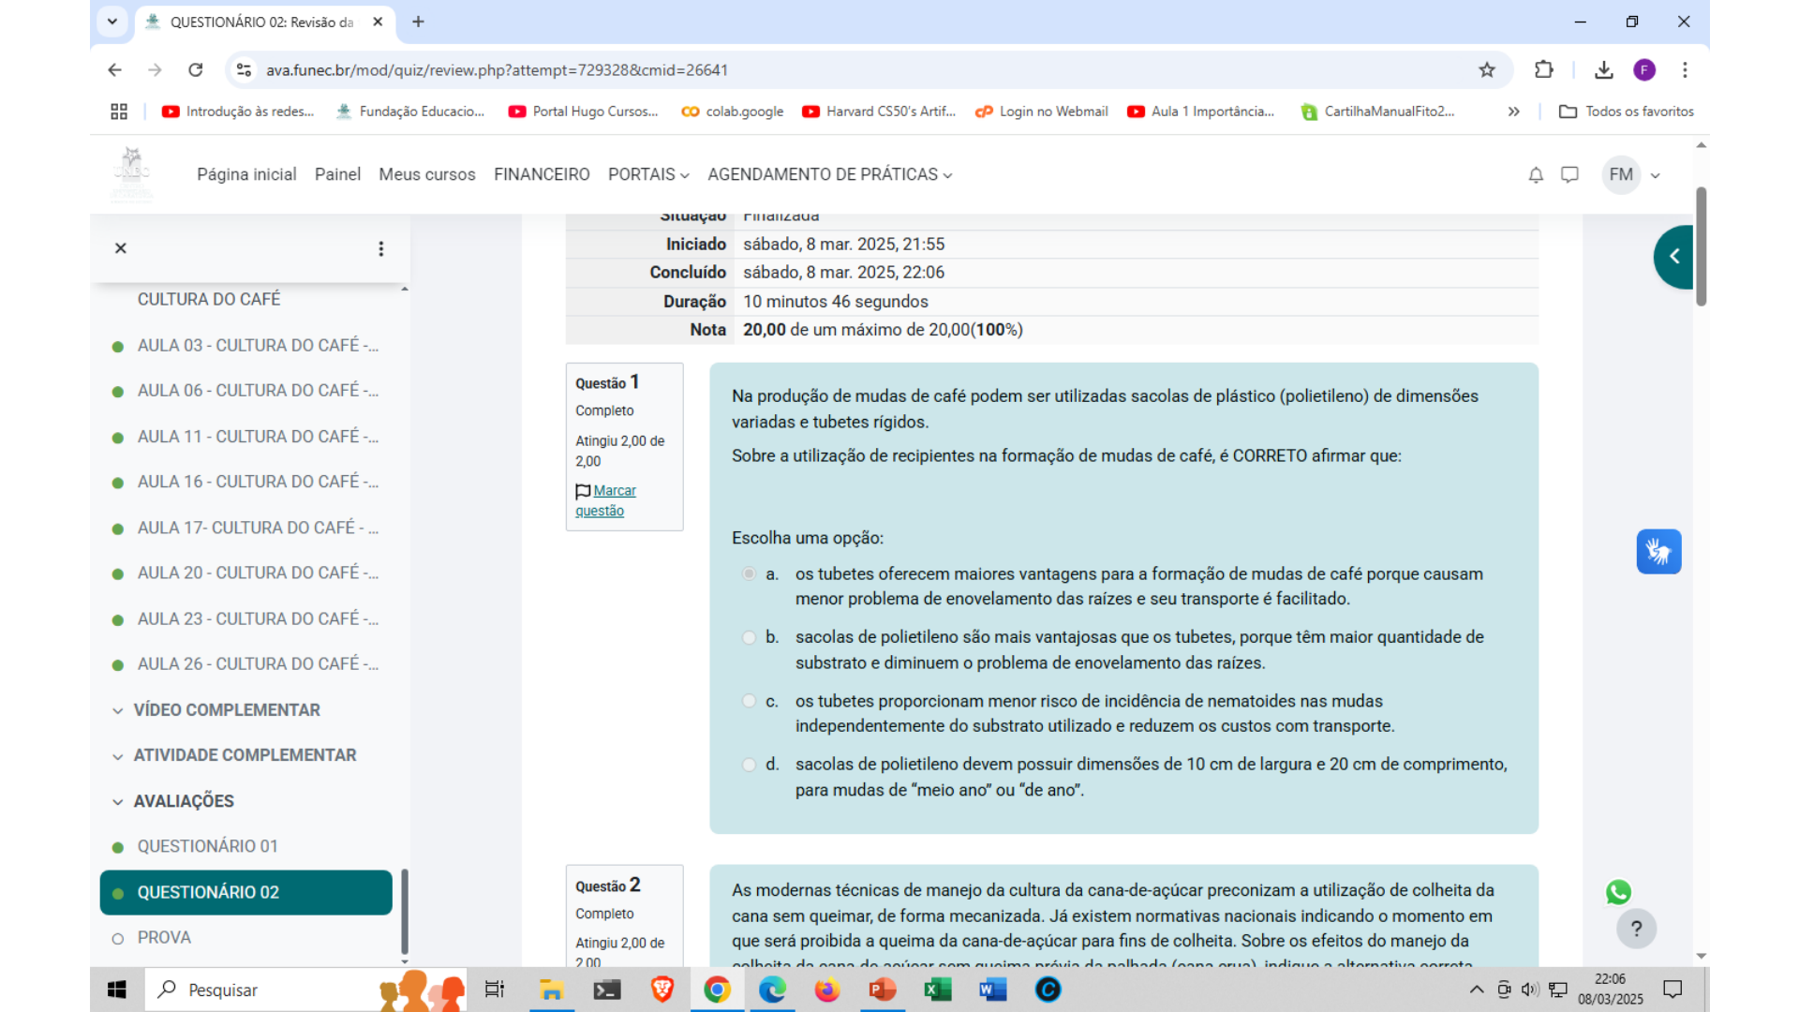This screenshot has height=1012, width=1799.
Task: Expand the PORTAIS dropdown menu
Action: 648,175
